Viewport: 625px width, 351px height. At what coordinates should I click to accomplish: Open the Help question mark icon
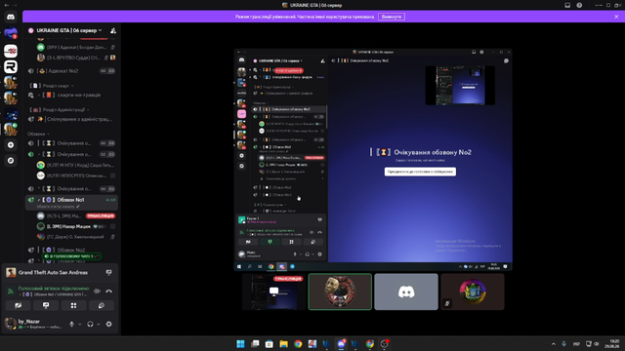579,5
